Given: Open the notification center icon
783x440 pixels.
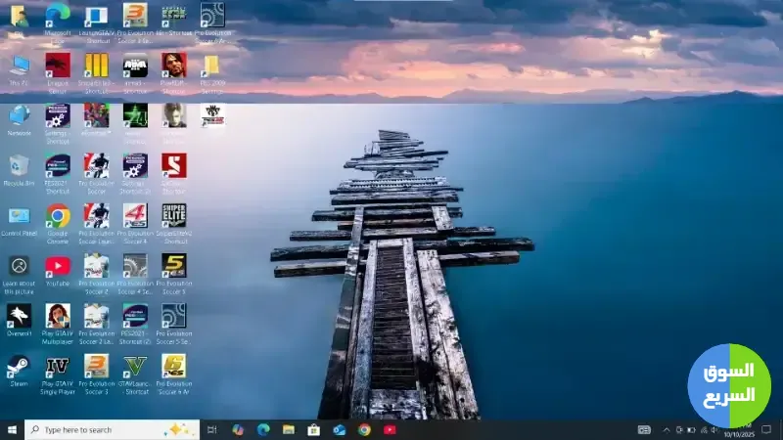Looking at the screenshot, I should [766, 429].
